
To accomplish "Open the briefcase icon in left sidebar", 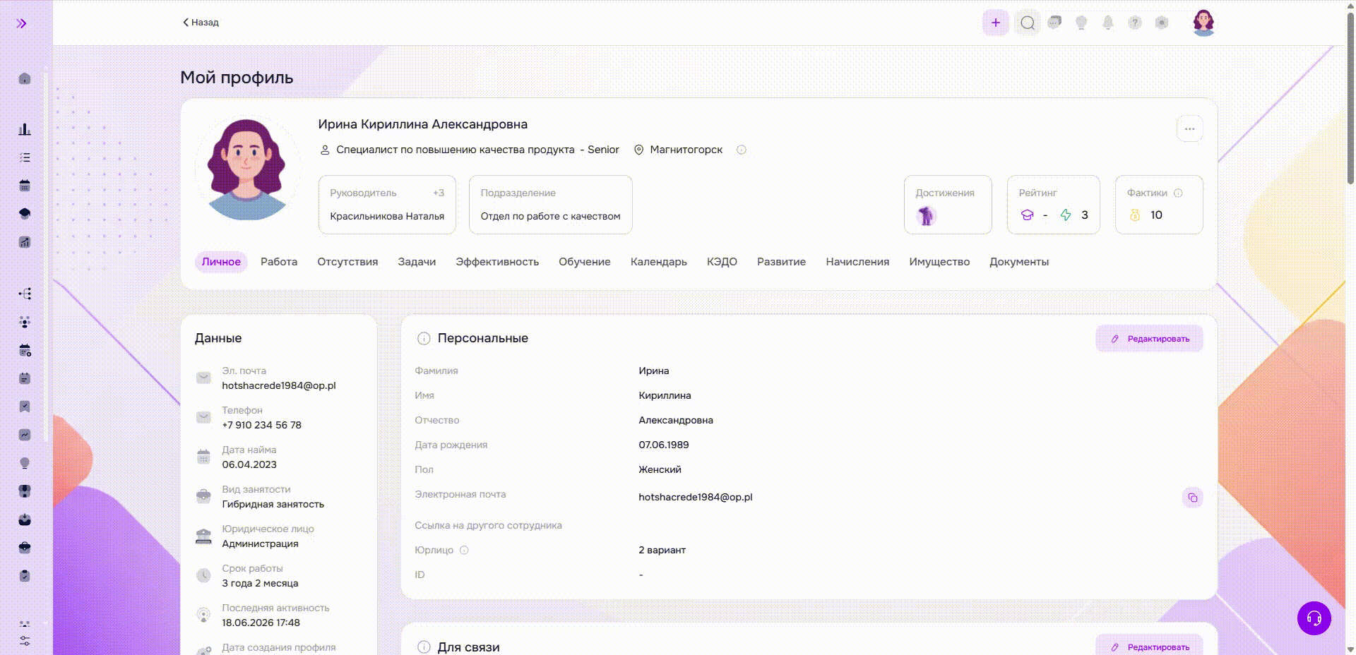I will click(x=25, y=548).
